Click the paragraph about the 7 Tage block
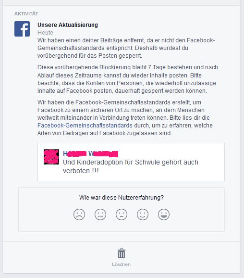244x278 pixels. tap(127, 79)
